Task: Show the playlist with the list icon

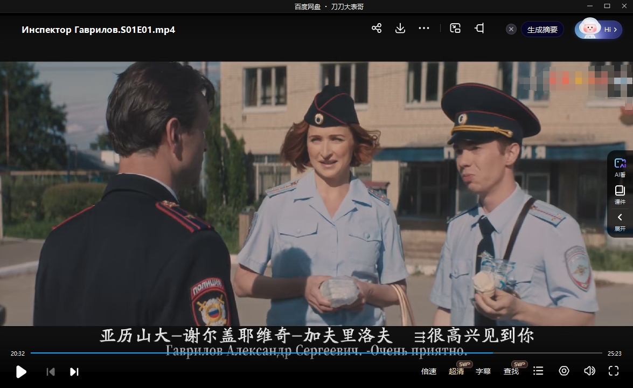Action: pos(538,371)
